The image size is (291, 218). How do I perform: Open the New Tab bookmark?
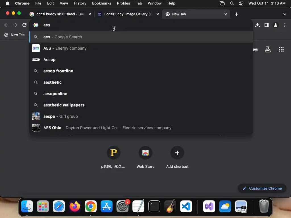(x=14, y=35)
